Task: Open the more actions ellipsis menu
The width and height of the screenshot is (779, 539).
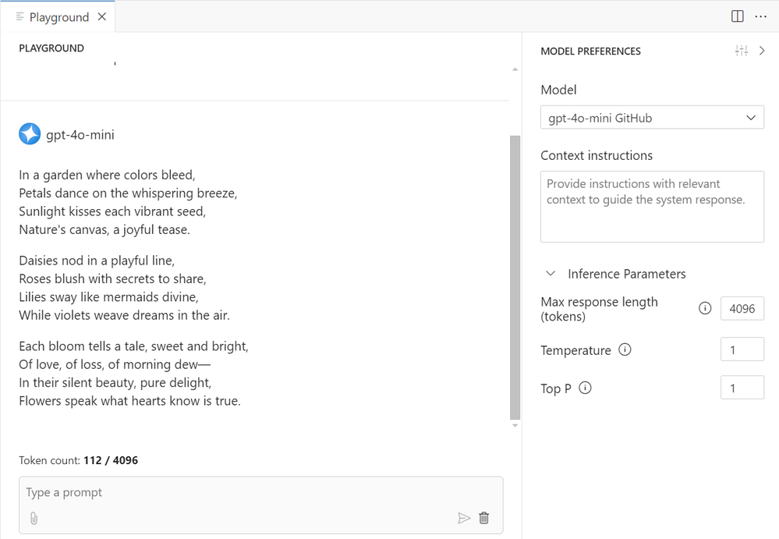Action: coord(761,16)
